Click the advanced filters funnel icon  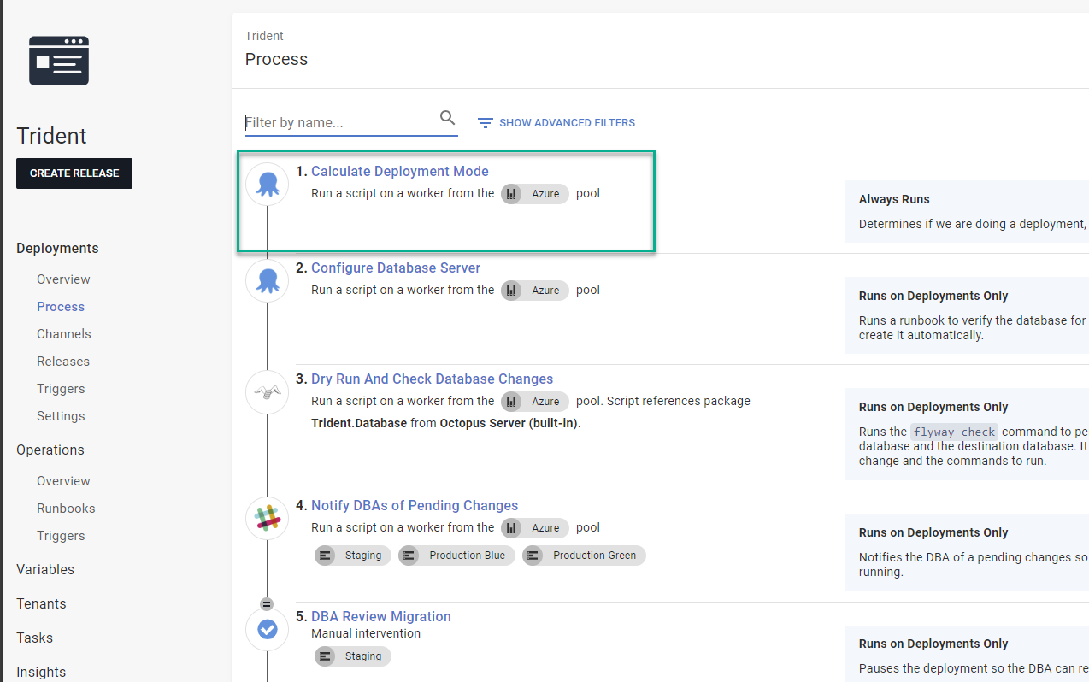tap(485, 122)
